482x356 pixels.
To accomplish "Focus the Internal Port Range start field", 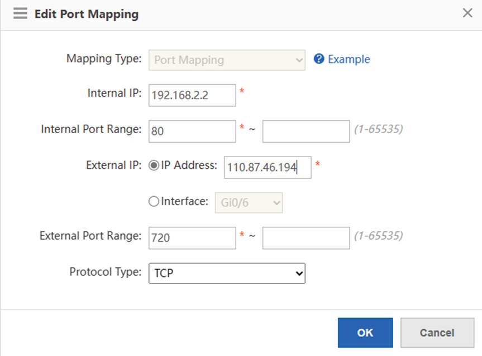I will coord(192,131).
